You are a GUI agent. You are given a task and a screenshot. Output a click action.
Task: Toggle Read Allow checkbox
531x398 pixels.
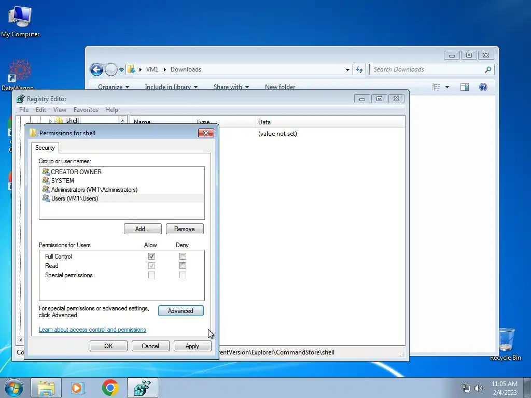point(151,266)
